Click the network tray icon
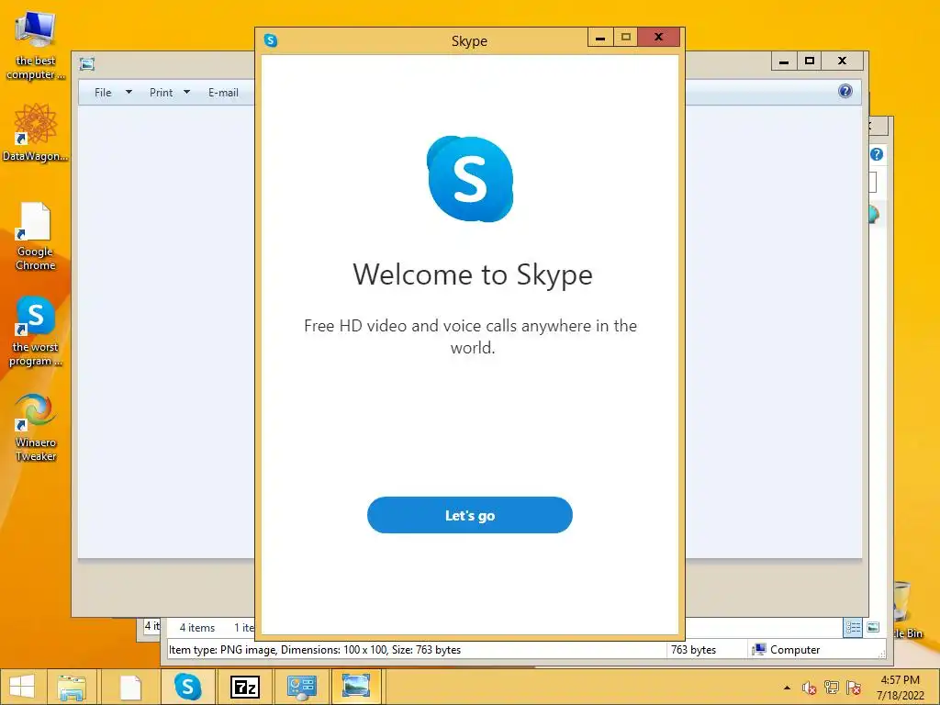The image size is (940, 705). point(832,687)
